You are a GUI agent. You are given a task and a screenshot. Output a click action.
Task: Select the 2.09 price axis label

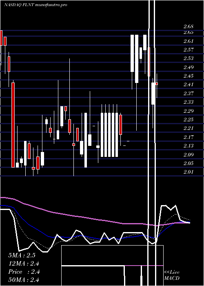click(188, 155)
